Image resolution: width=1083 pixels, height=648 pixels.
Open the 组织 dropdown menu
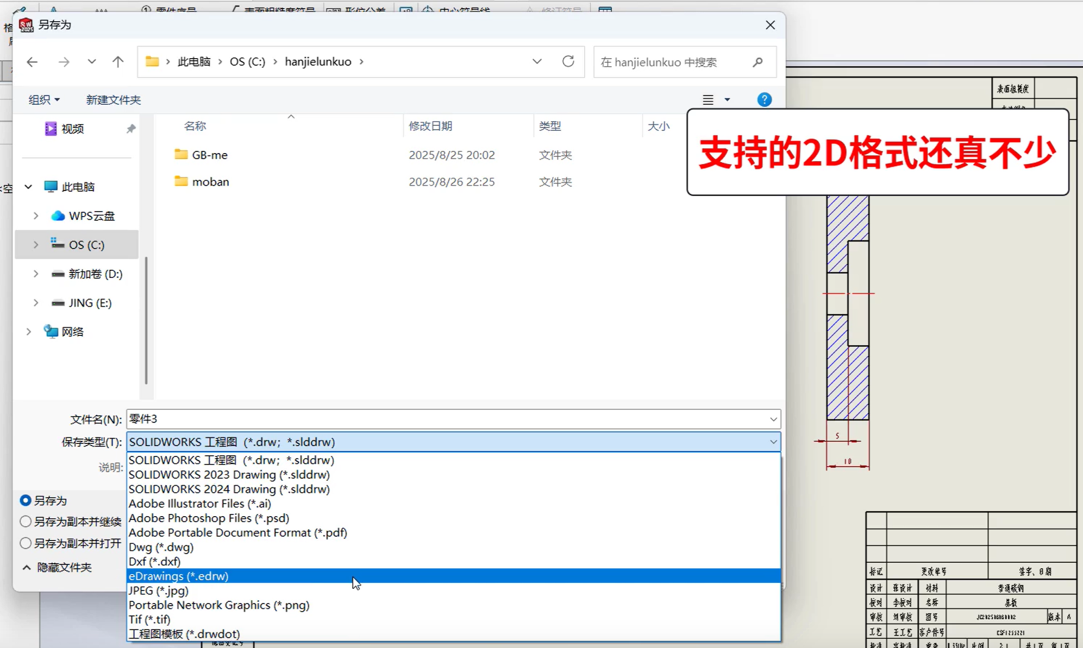coord(43,100)
